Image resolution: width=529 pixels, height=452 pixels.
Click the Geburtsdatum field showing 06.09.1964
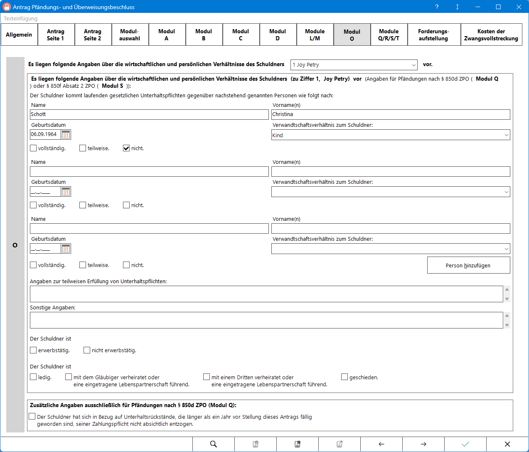(45, 134)
